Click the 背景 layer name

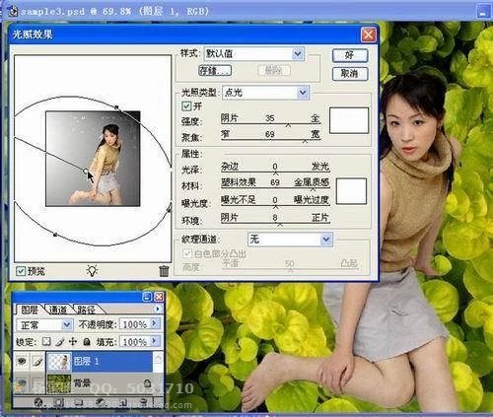[82, 382]
